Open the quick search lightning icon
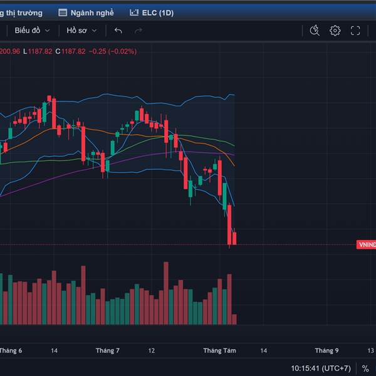376x376 pixels. pyautogui.click(x=315, y=31)
